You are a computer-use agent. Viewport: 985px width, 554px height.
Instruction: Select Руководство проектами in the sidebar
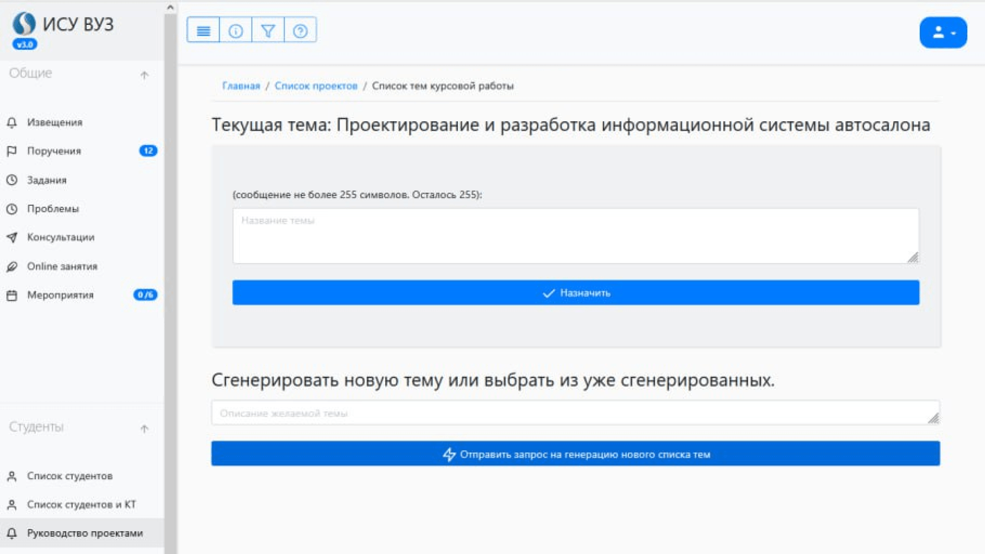(x=86, y=532)
